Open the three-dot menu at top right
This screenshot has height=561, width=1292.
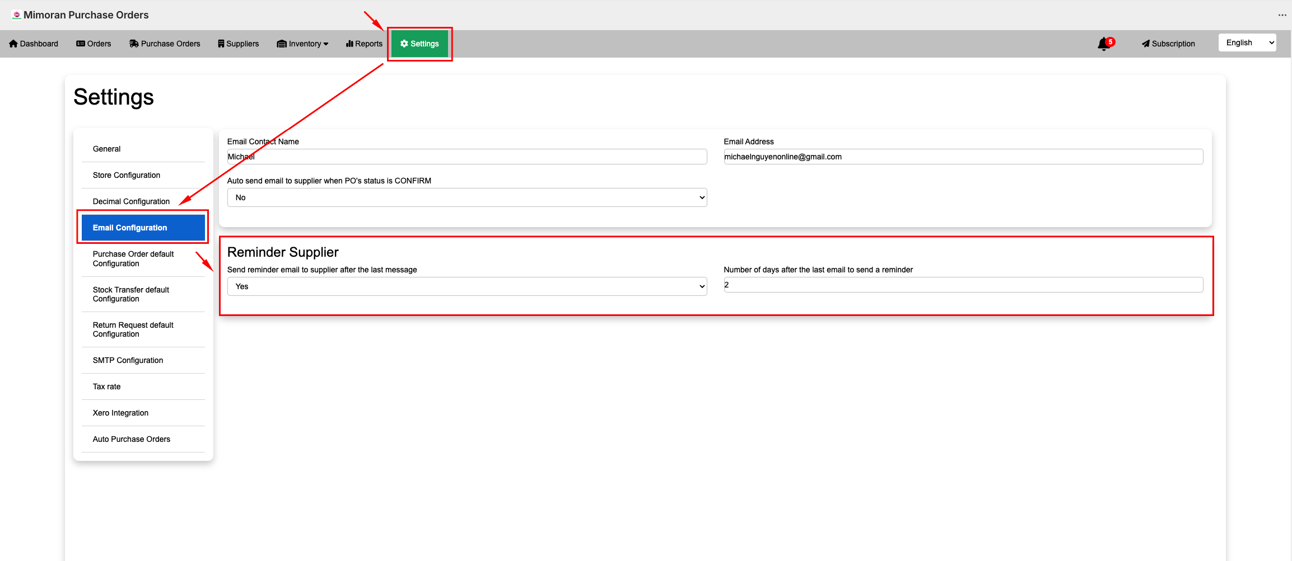(1282, 15)
